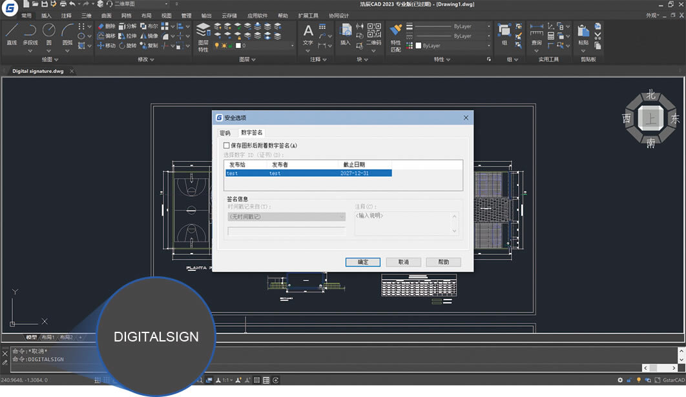The height and width of the screenshot is (397, 686).
Task: Click the layer color swatch in Layer panel
Action: 238,46
